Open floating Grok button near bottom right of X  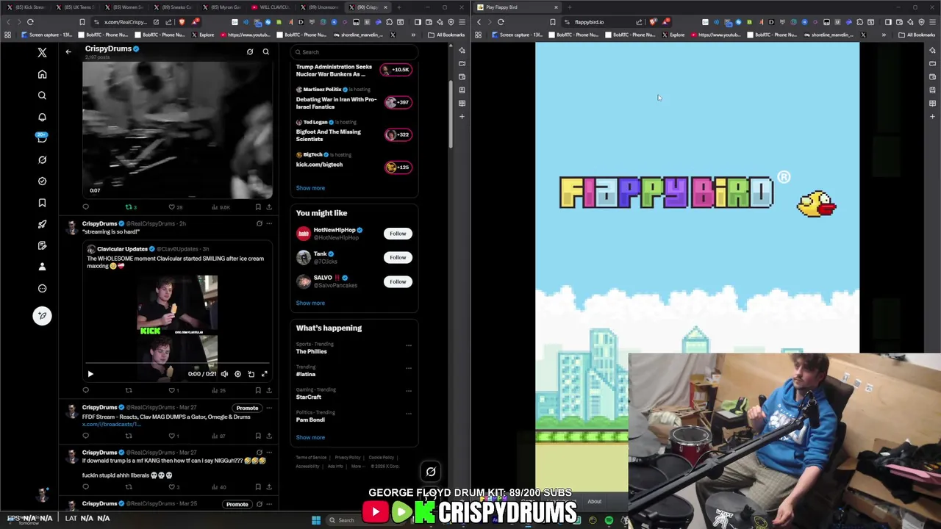click(x=431, y=472)
